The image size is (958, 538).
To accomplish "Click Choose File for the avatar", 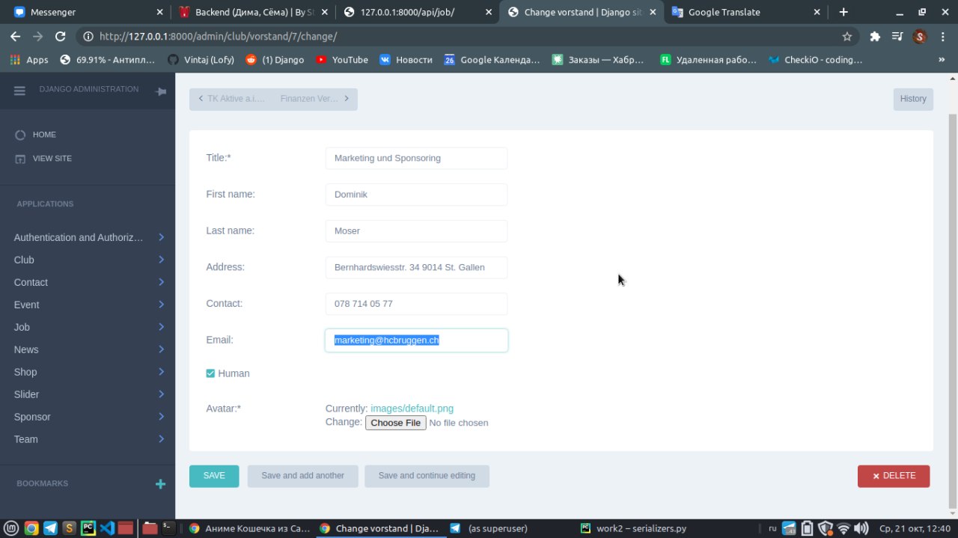I will click(396, 423).
